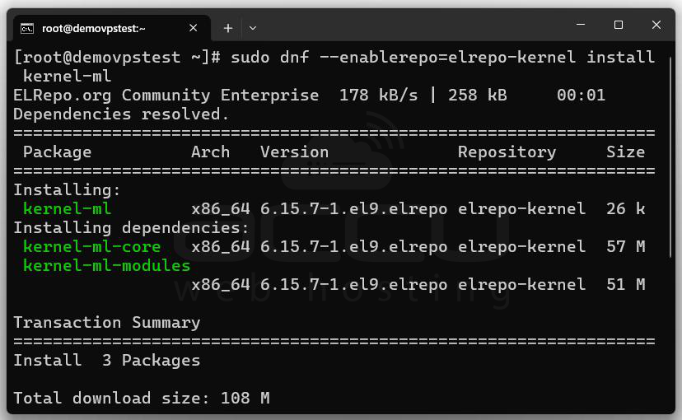
Task: Click the Total download size line
Action: (141, 399)
